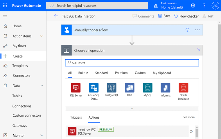Switch to the Standard tab

[x=101, y=73]
